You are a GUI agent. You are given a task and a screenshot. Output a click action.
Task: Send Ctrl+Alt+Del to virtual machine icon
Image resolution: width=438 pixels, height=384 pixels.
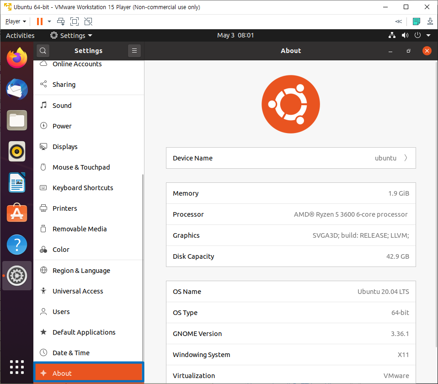pyautogui.click(x=61, y=21)
